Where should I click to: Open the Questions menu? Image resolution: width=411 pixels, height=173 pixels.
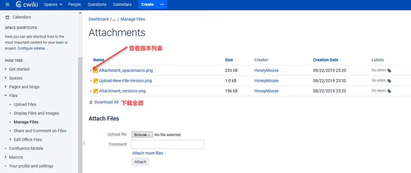point(97,4)
